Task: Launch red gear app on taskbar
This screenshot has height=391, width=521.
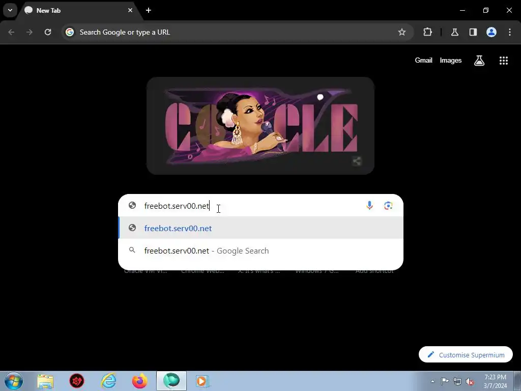Action: [x=77, y=381]
